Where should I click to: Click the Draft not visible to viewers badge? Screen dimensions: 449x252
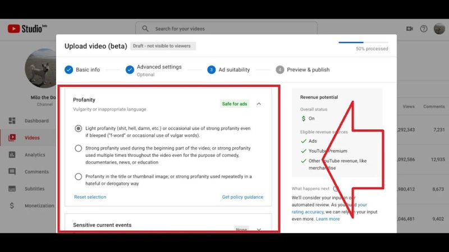[x=163, y=46]
